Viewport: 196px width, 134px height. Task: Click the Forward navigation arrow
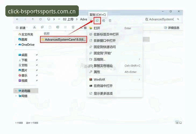click(25, 19)
